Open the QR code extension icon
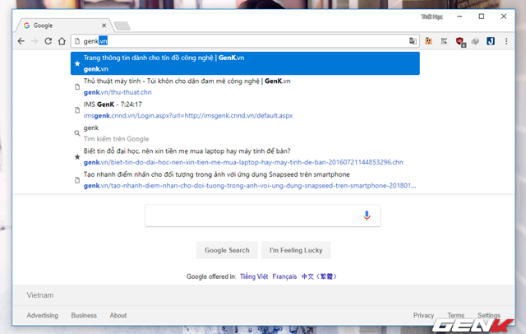 click(444, 41)
